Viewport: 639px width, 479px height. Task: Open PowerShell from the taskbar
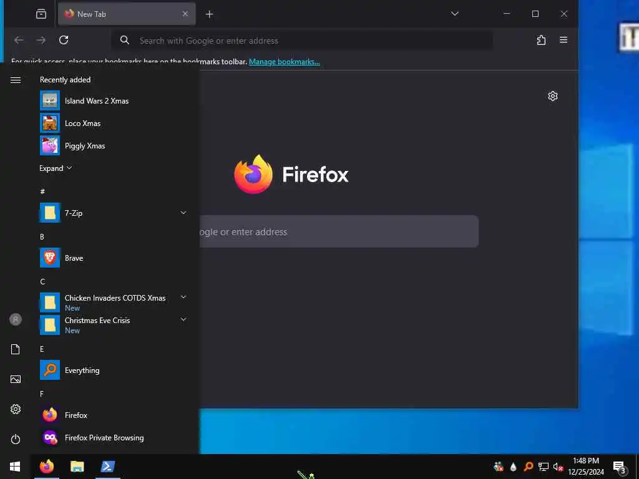click(x=107, y=467)
